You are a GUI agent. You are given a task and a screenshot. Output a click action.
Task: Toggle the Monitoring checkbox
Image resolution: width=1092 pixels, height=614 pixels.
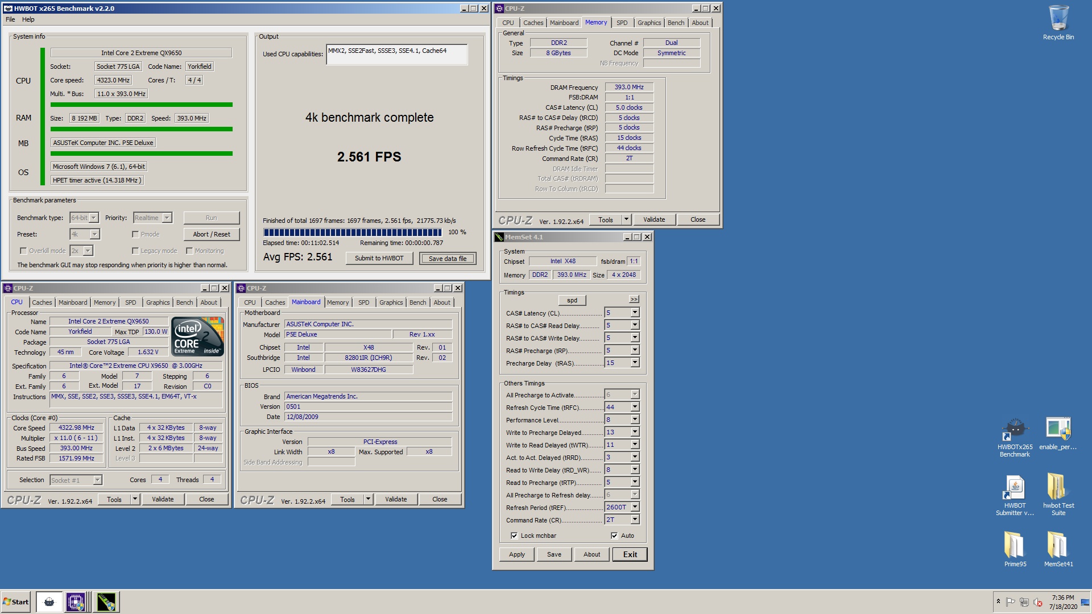point(189,251)
